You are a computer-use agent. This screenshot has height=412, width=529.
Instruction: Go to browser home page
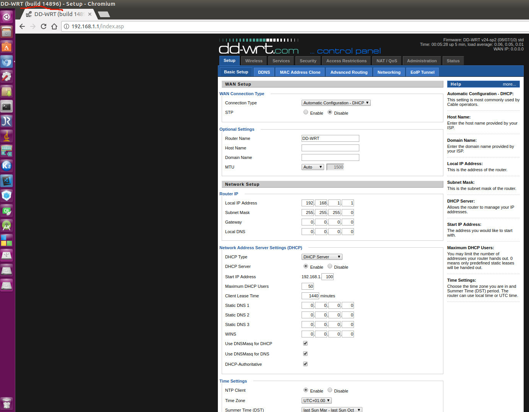click(x=54, y=26)
